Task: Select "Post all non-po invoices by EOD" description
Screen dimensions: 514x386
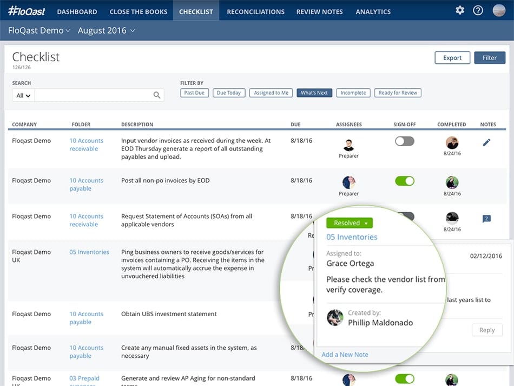Action: (x=165, y=180)
